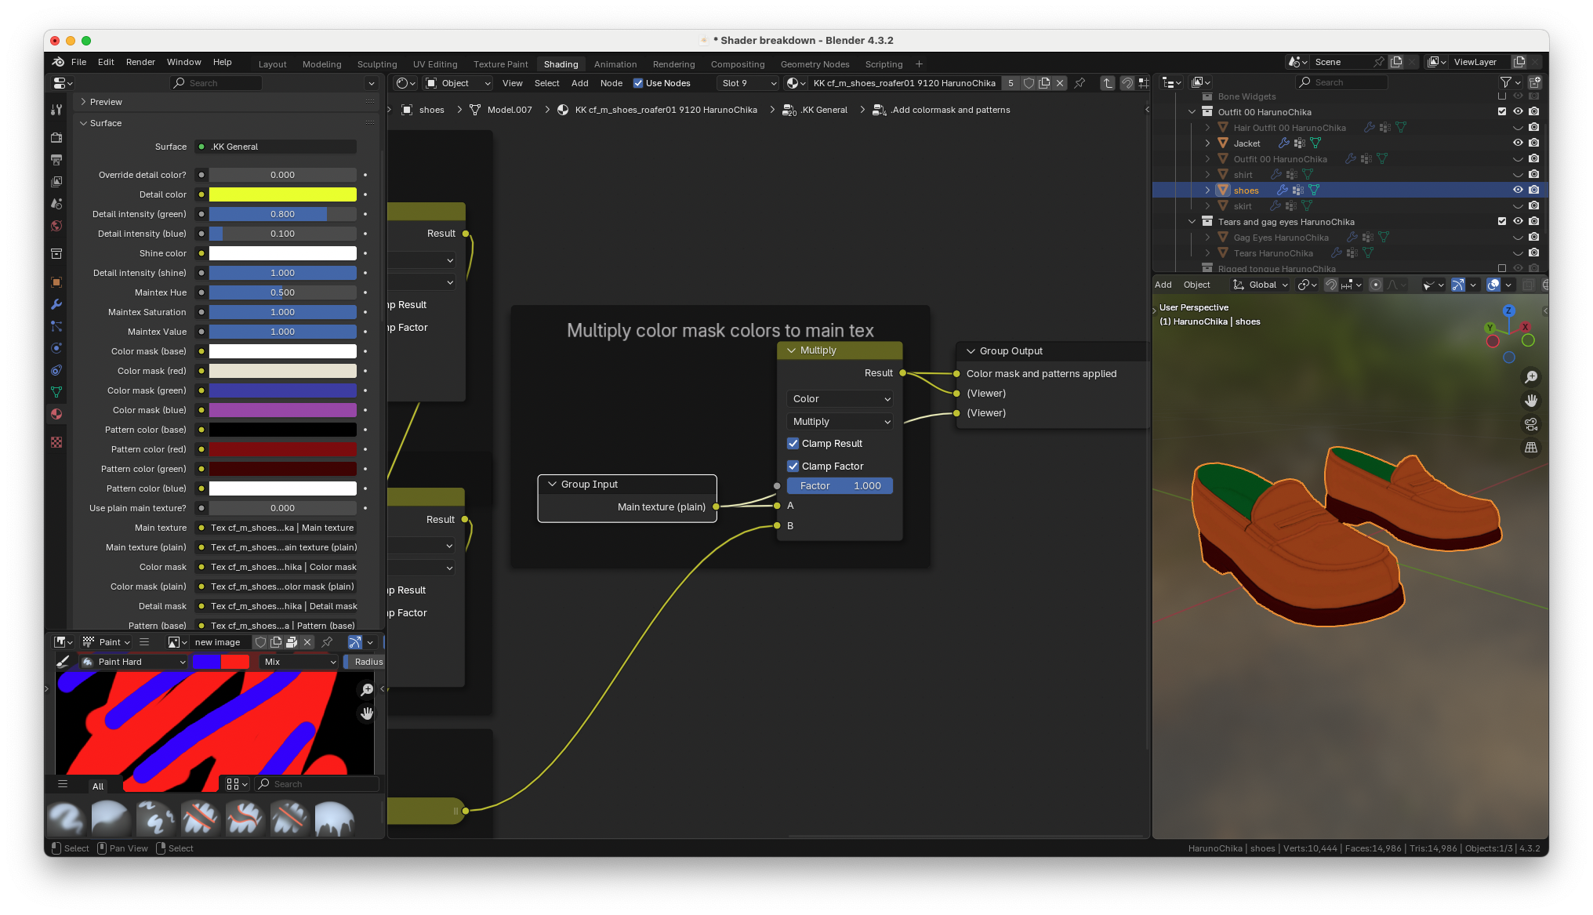Disable the Use Nodes checkbox
This screenshot has width=1593, height=915.
638,83
